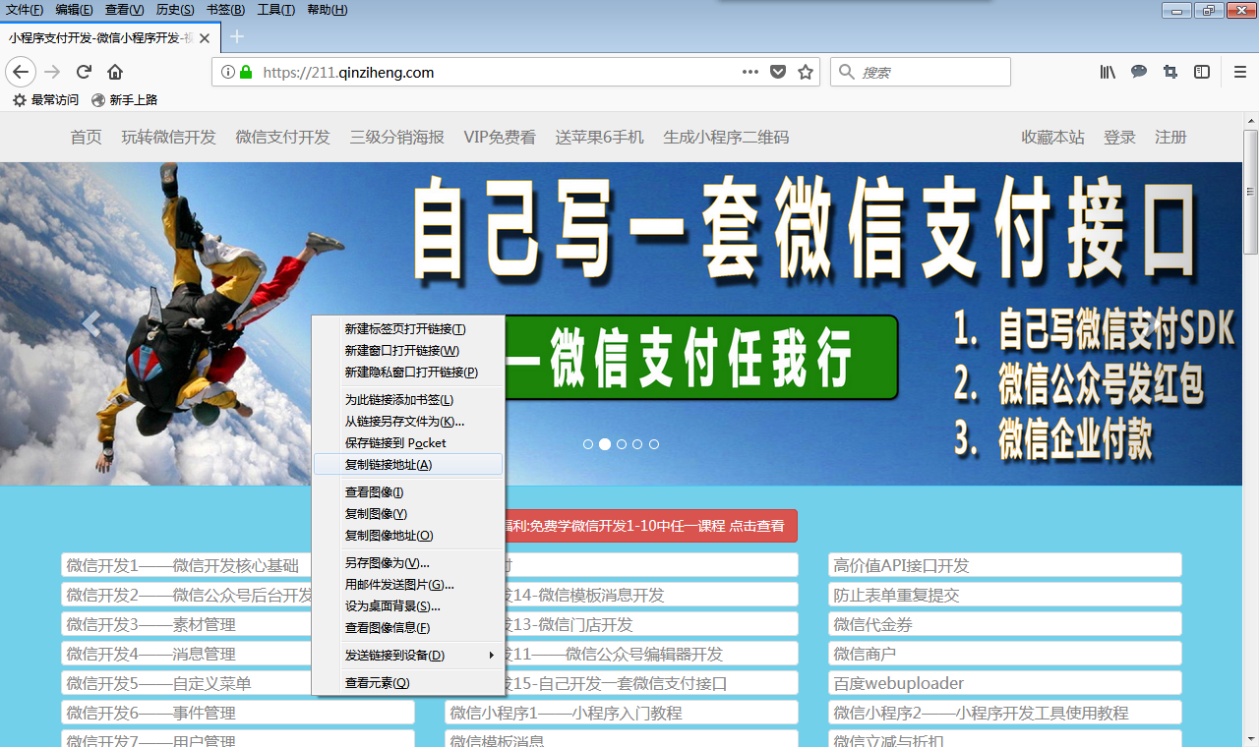The width and height of the screenshot is (1259, 747).
Task: Choose 新建标签页打开链接 in context menu
Action: (407, 329)
